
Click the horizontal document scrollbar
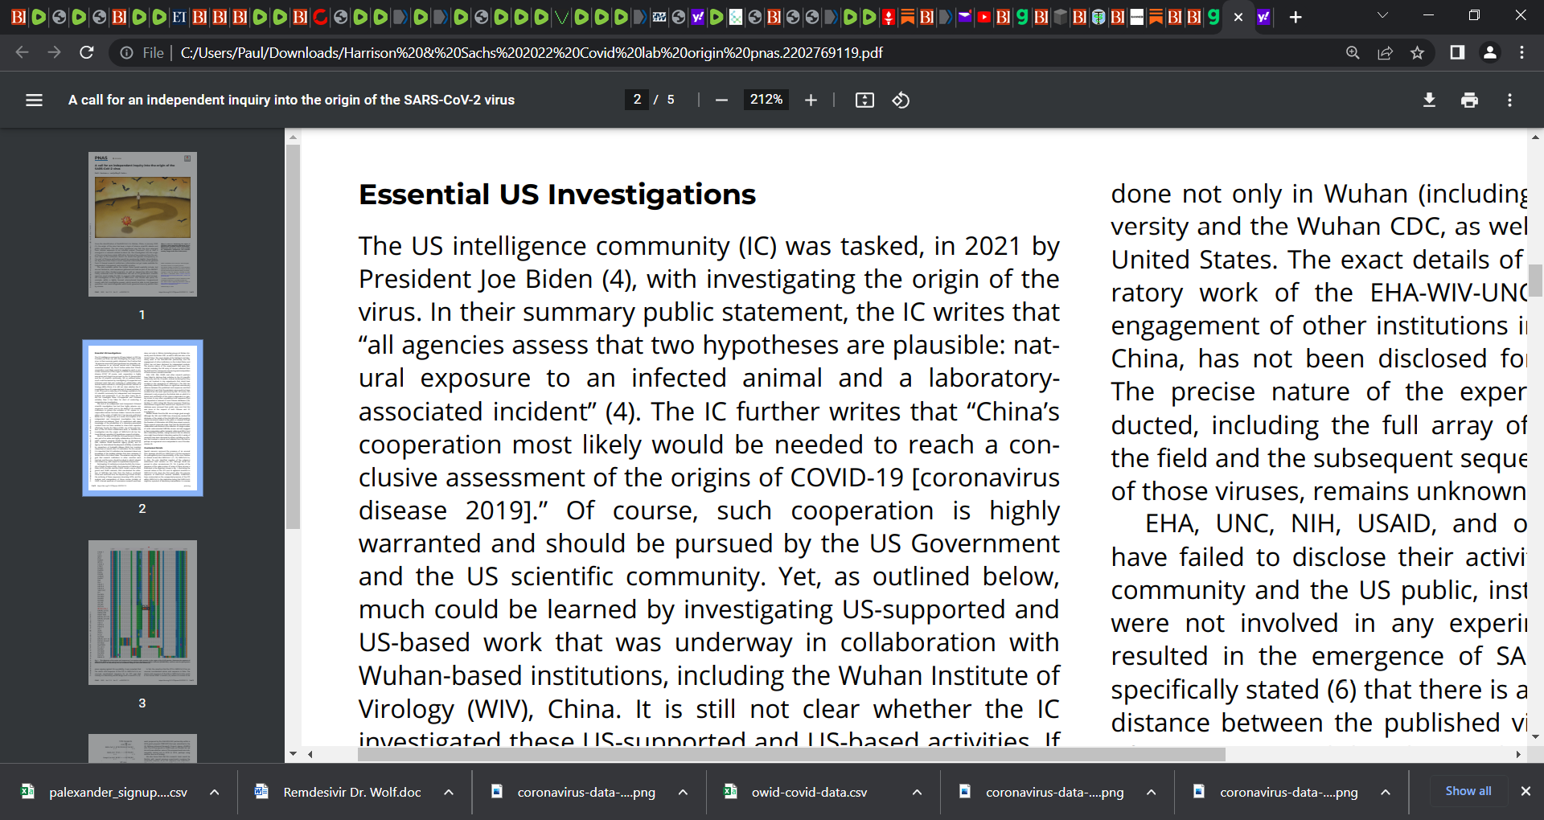pos(791,754)
